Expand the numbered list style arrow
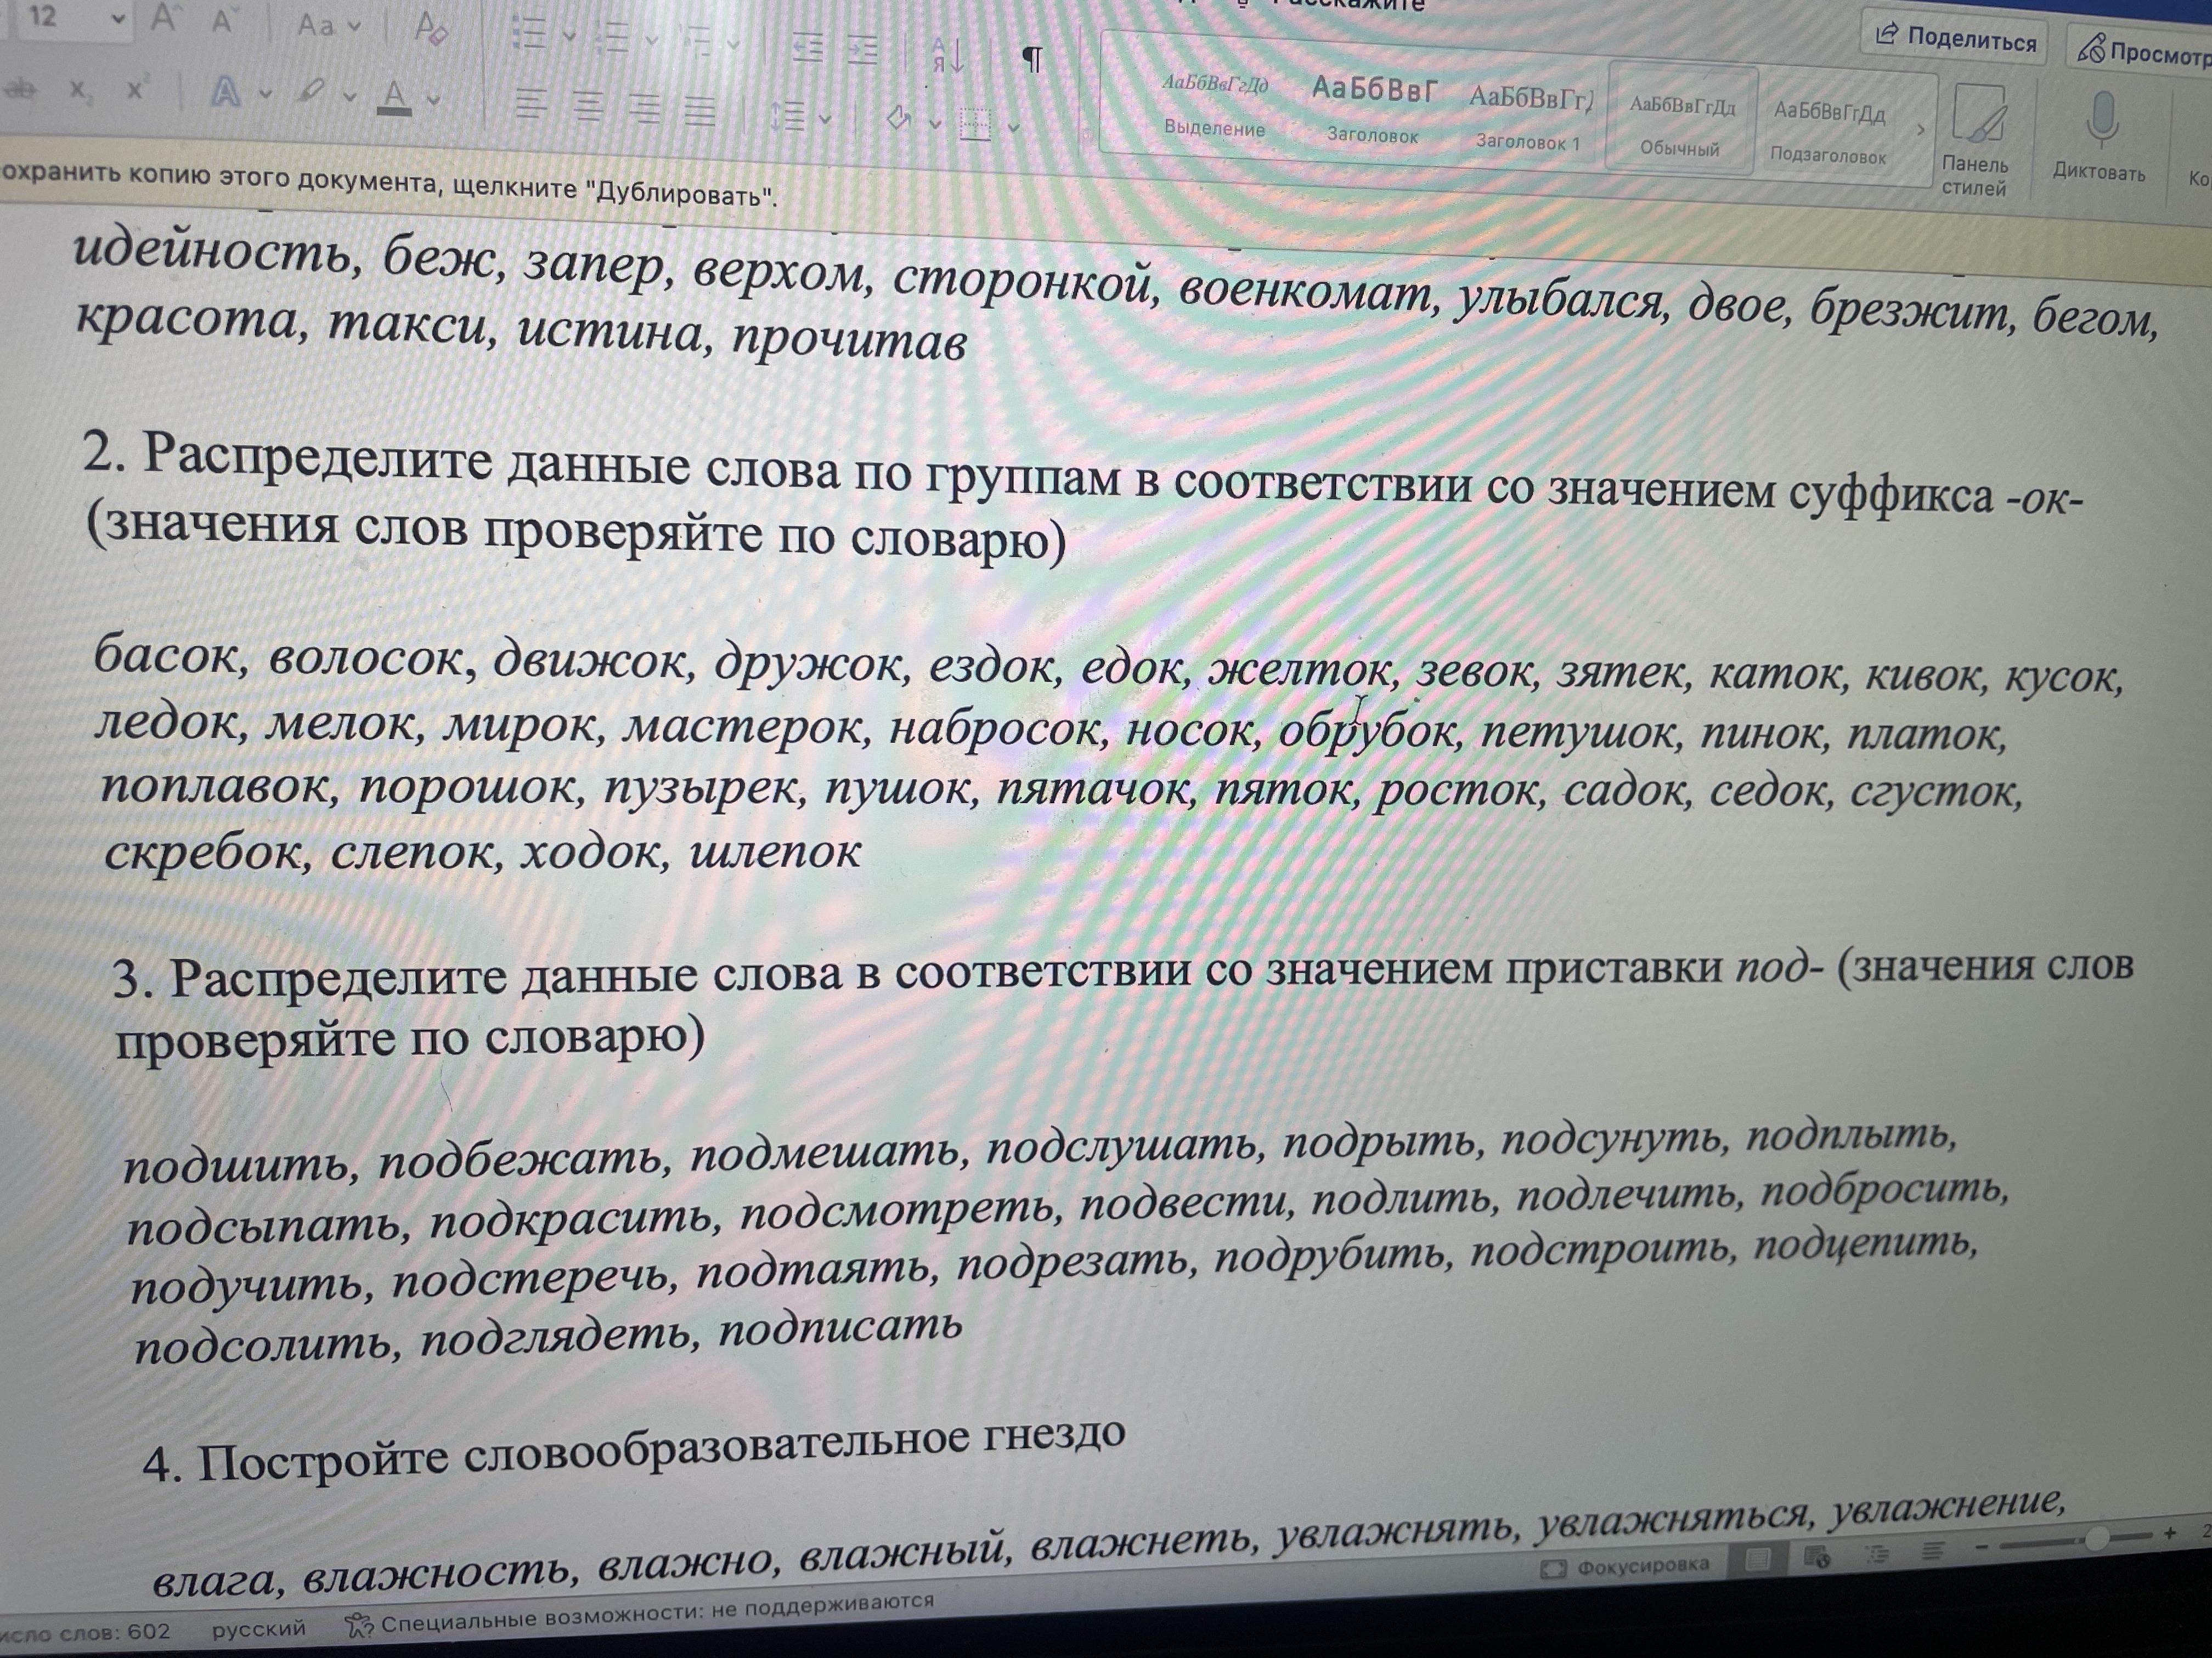This screenshot has height=1658, width=2212. pos(651,41)
